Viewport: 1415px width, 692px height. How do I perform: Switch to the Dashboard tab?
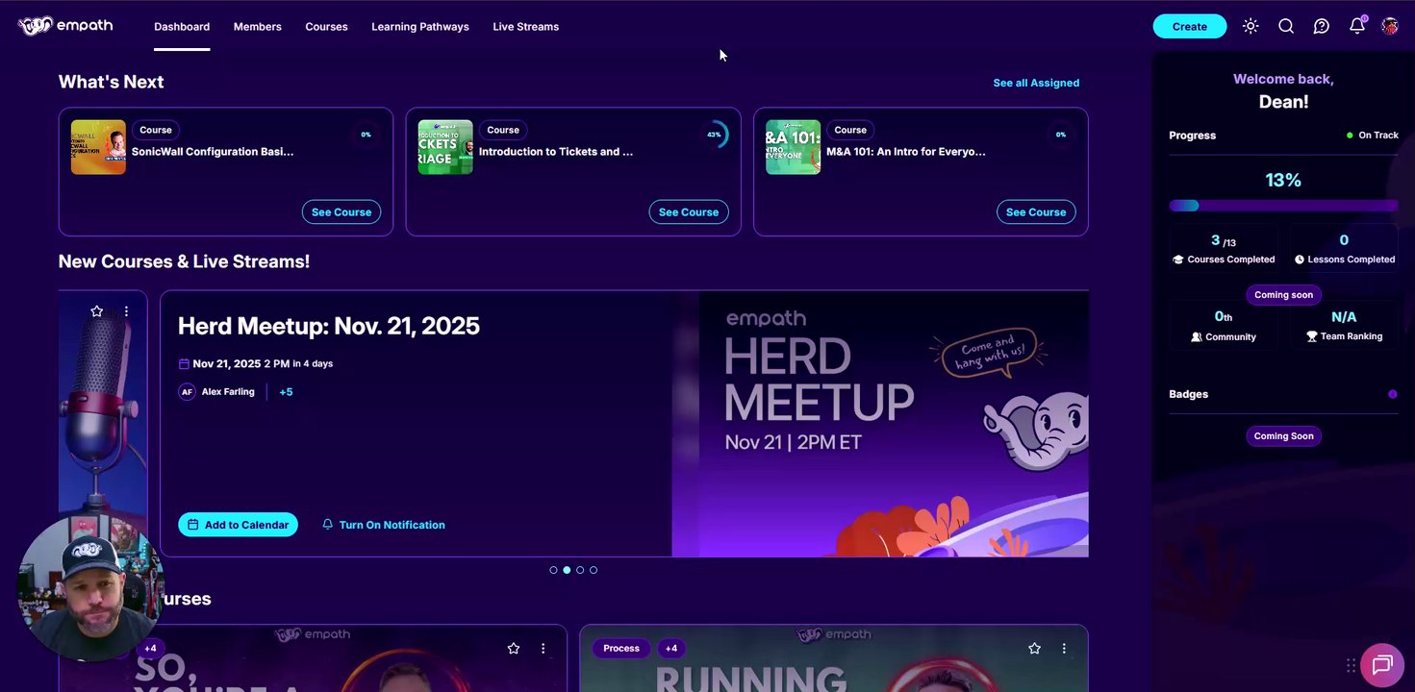point(182,27)
